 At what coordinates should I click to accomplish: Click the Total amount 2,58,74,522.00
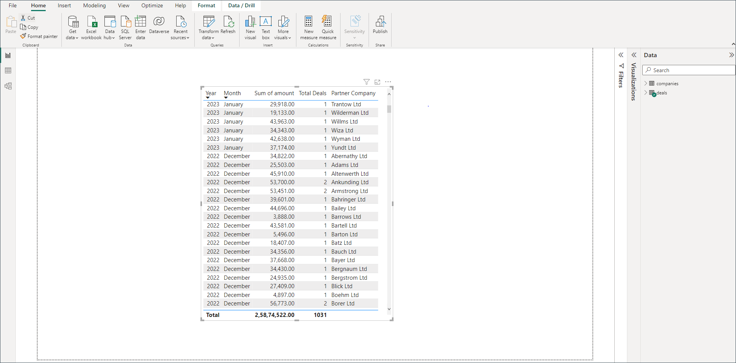coord(275,315)
